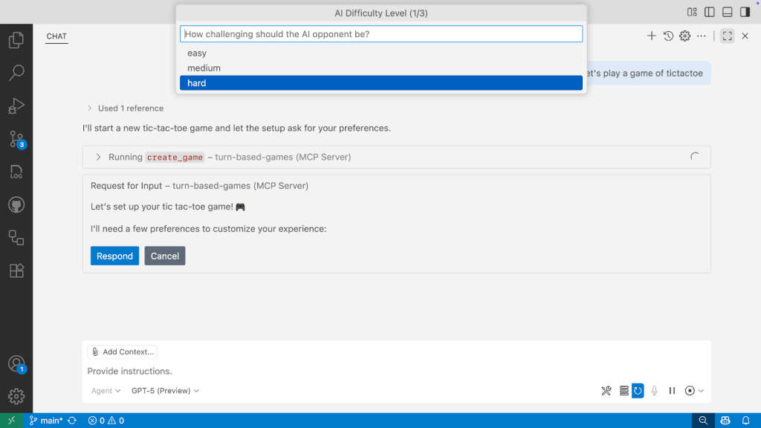Open chat settings gear icon
Image resolution: width=761 pixels, height=428 pixels.
(684, 36)
